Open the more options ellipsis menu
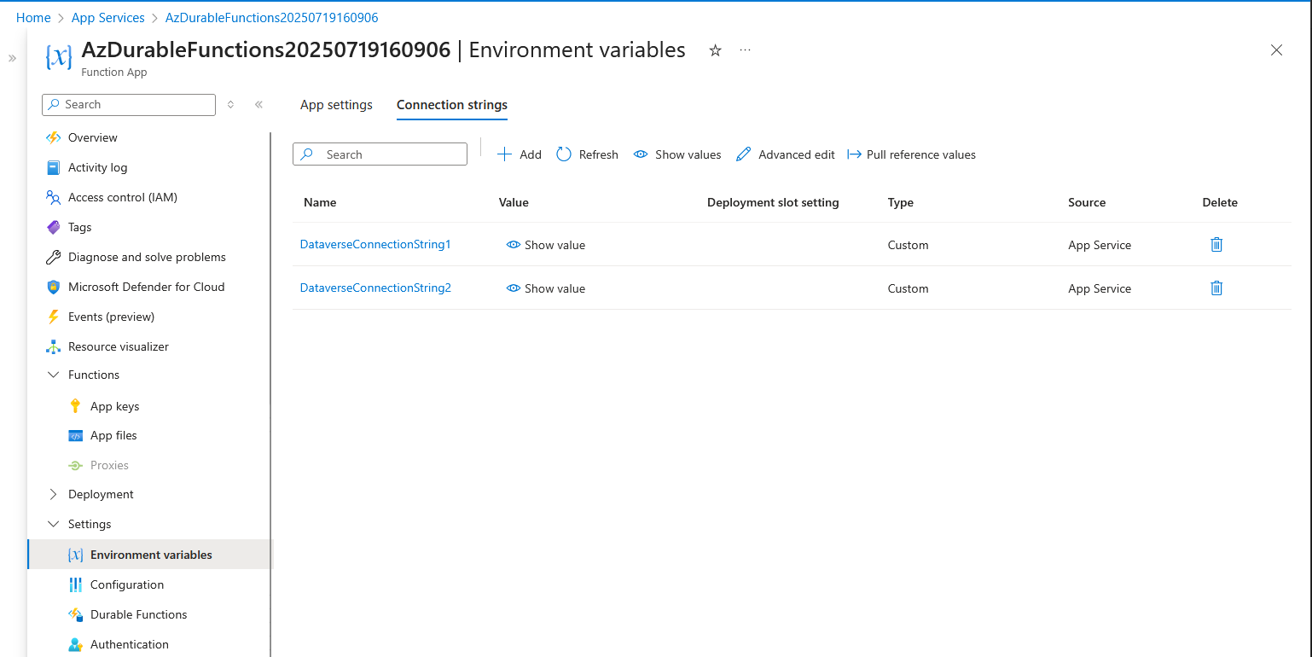 [x=745, y=50]
